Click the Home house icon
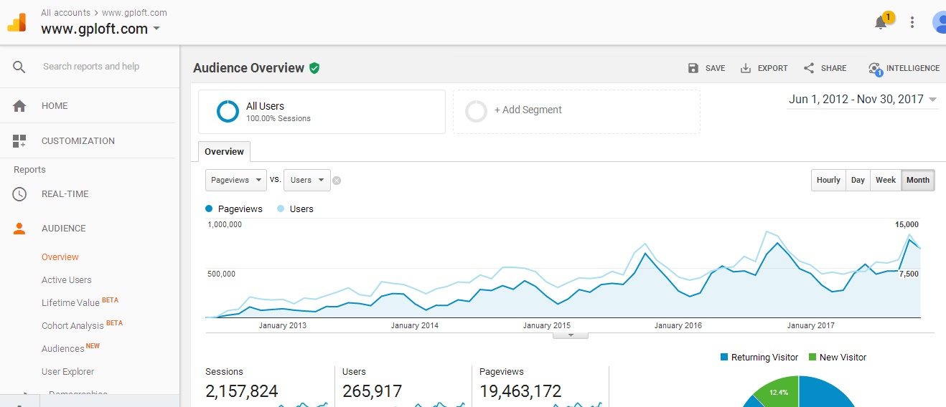The image size is (946, 407). click(x=19, y=106)
